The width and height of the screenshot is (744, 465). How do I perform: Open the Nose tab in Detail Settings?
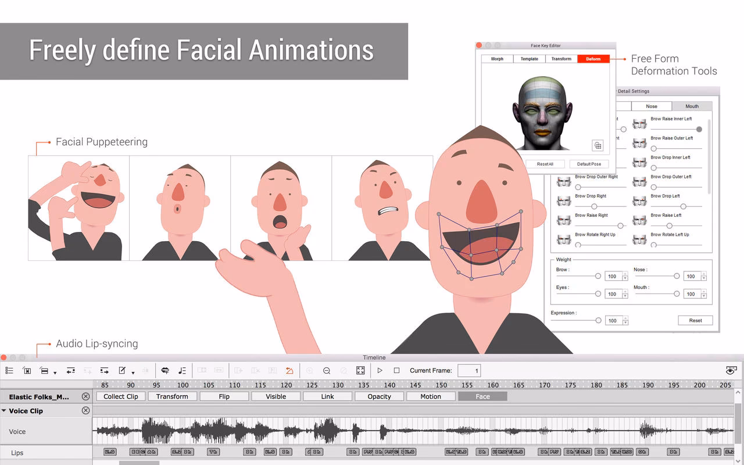(x=652, y=106)
